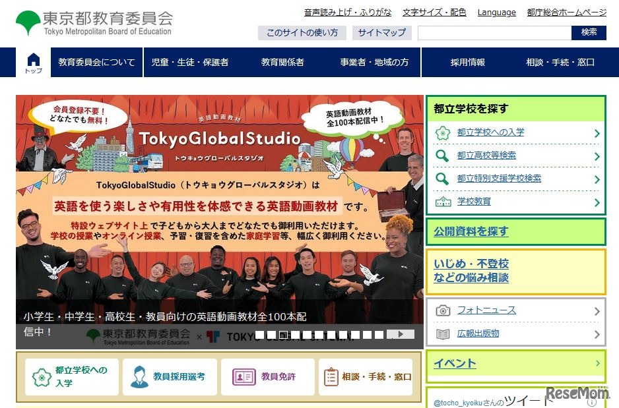Select the first slide indicator square
The height and width of the screenshot is (408, 619).
pyautogui.click(x=259, y=335)
